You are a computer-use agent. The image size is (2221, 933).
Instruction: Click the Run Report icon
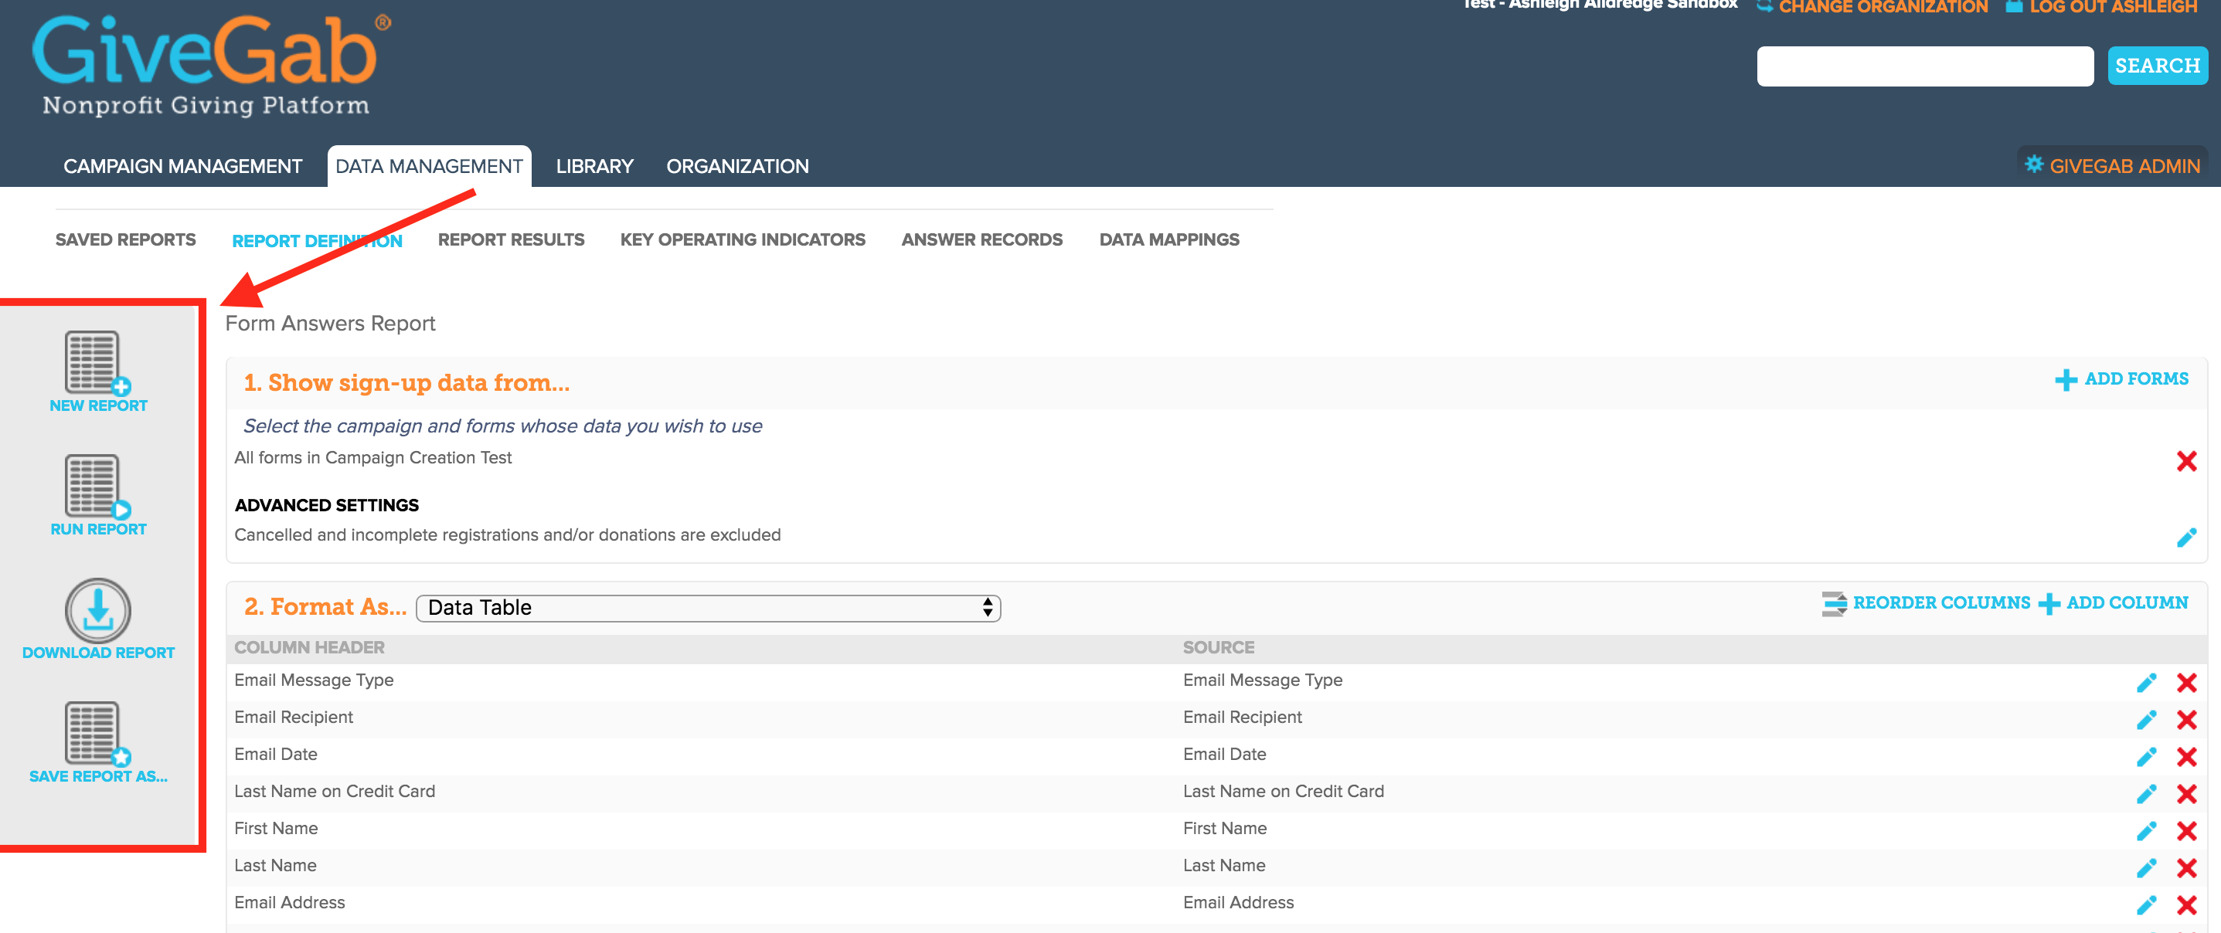(97, 487)
